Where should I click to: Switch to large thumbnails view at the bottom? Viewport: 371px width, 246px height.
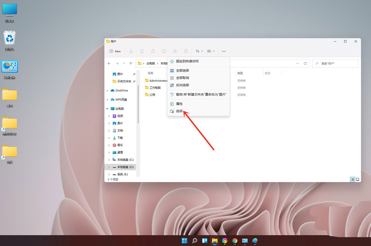click(x=358, y=179)
